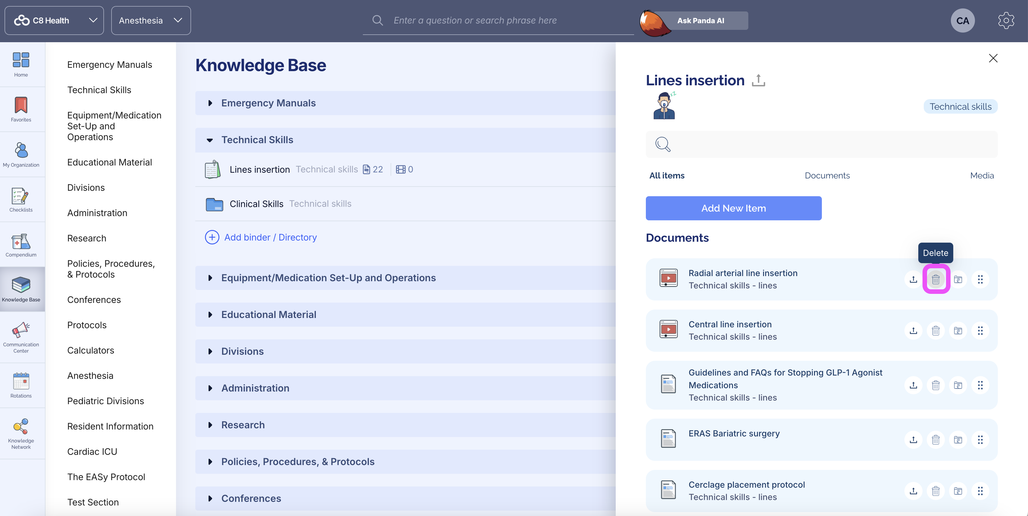Open Knowledge Network icon

[21, 426]
